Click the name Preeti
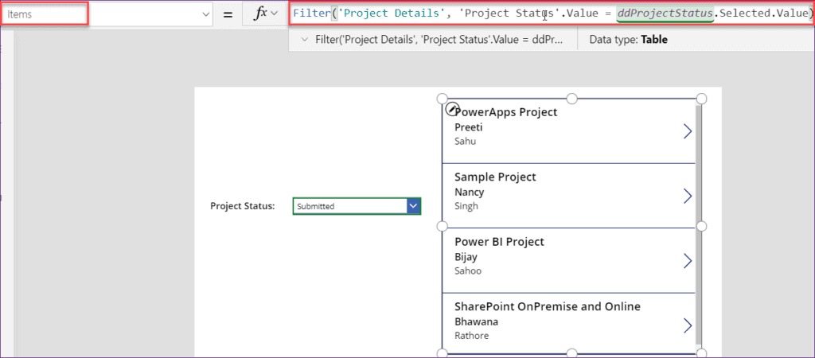This screenshot has height=358, width=815. [469, 127]
